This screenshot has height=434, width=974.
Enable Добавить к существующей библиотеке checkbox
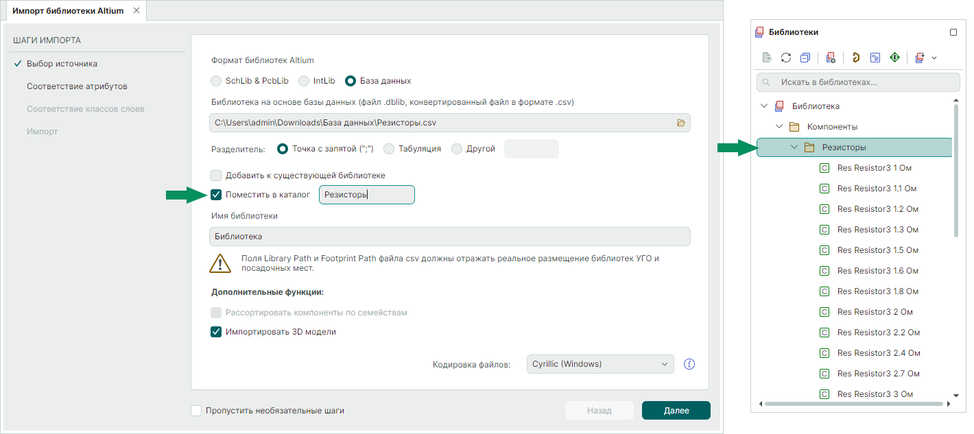[217, 176]
